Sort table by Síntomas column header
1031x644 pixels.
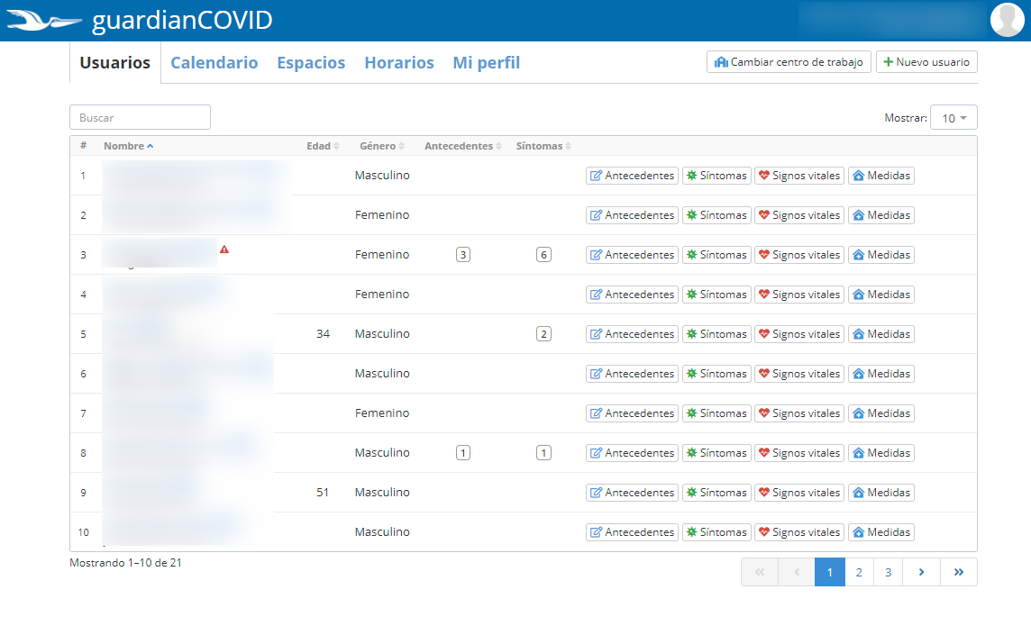click(x=543, y=146)
